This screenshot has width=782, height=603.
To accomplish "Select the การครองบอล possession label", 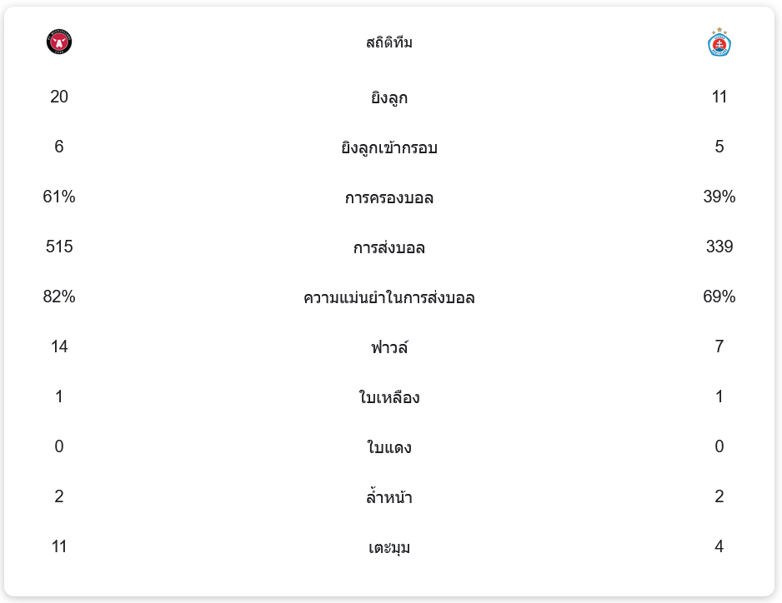I will [389, 197].
